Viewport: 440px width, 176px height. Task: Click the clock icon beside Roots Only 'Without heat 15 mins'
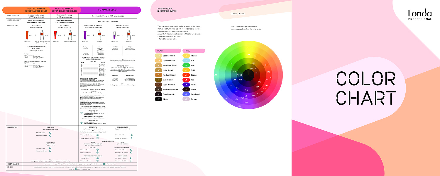point(50,151)
